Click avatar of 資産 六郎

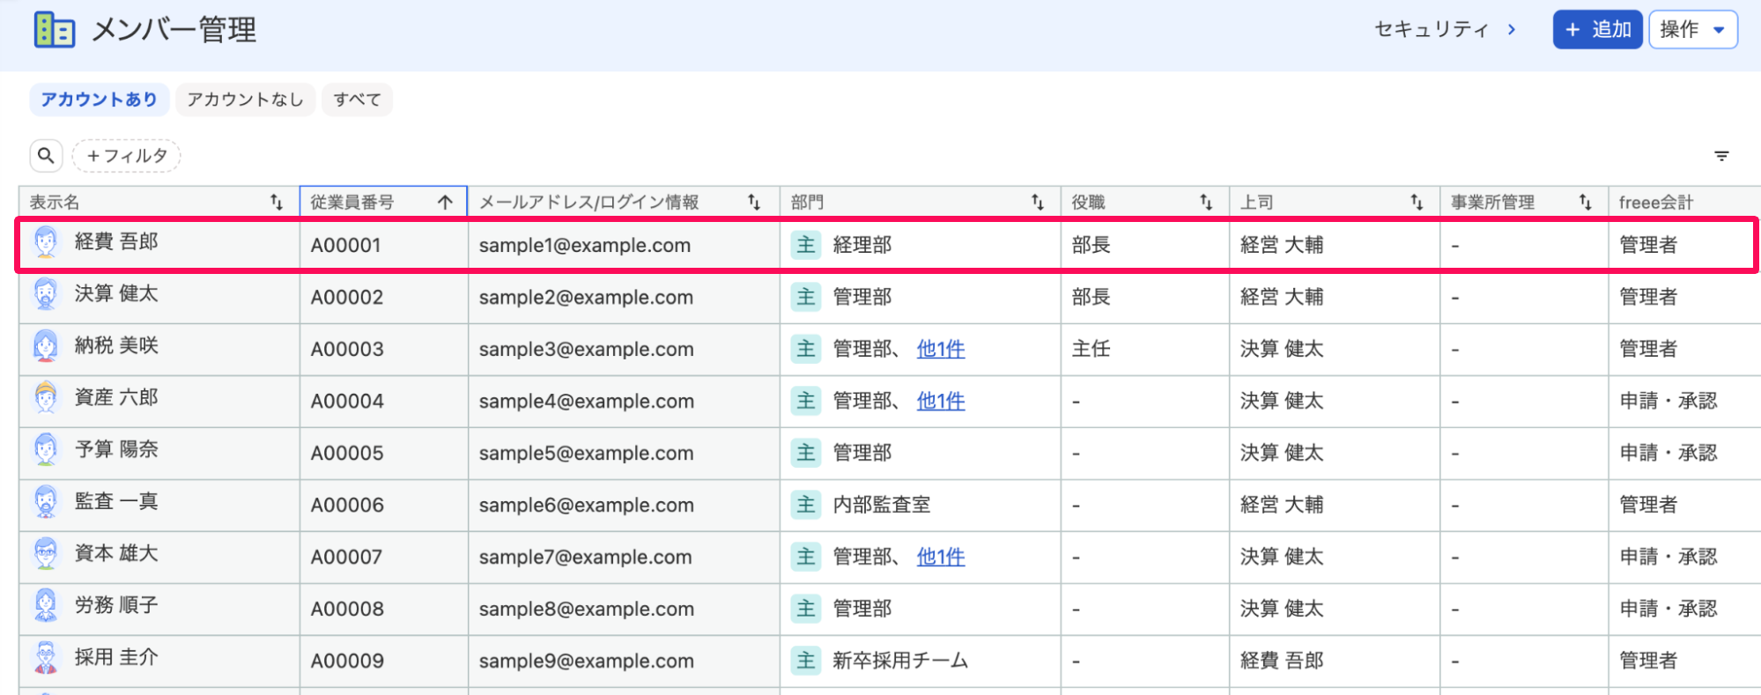[x=46, y=398]
